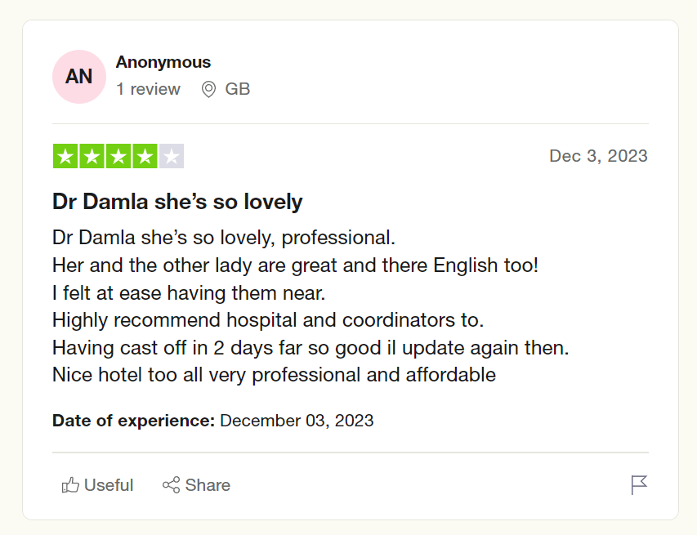
Task: Open the 'Dr Damla she's so lovely' title
Action: click(x=177, y=201)
